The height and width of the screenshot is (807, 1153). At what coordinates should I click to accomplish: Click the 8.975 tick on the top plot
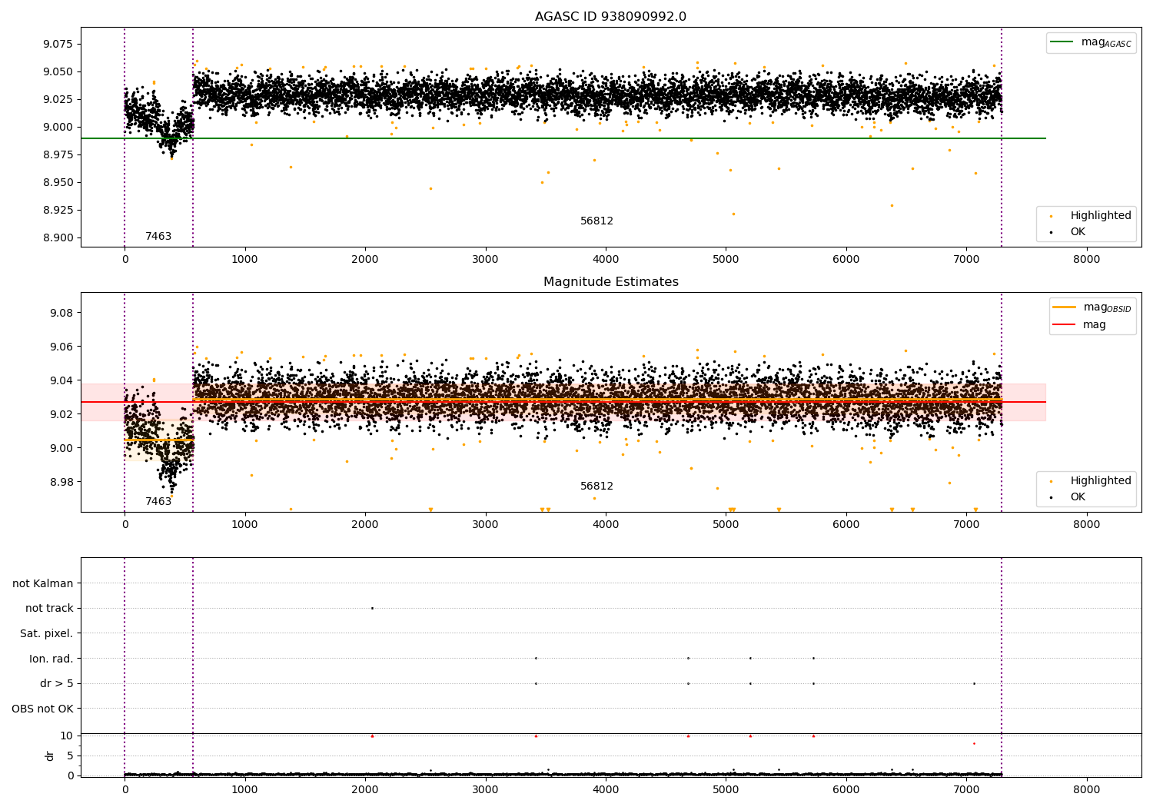click(x=58, y=154)
